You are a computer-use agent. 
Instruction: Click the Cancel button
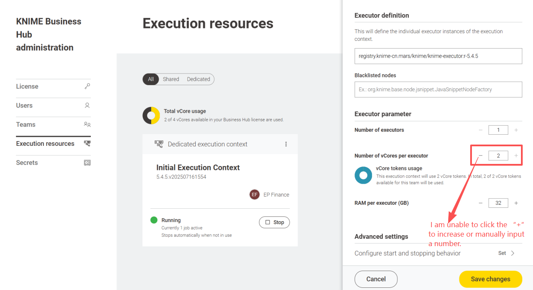pyautogui.click(x=376, y=279)
